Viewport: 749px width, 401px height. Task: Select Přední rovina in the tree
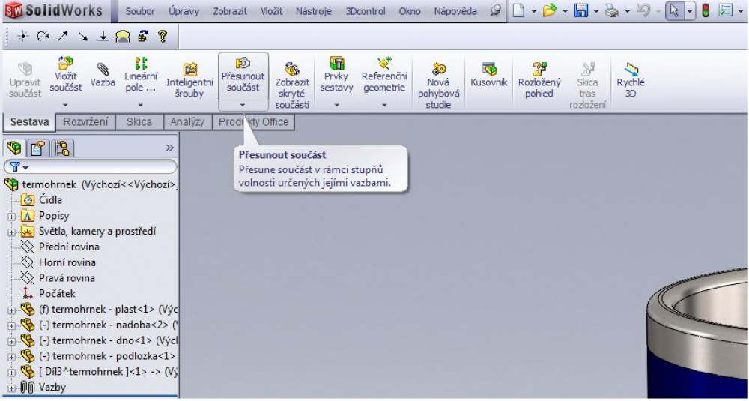point(69,247)
